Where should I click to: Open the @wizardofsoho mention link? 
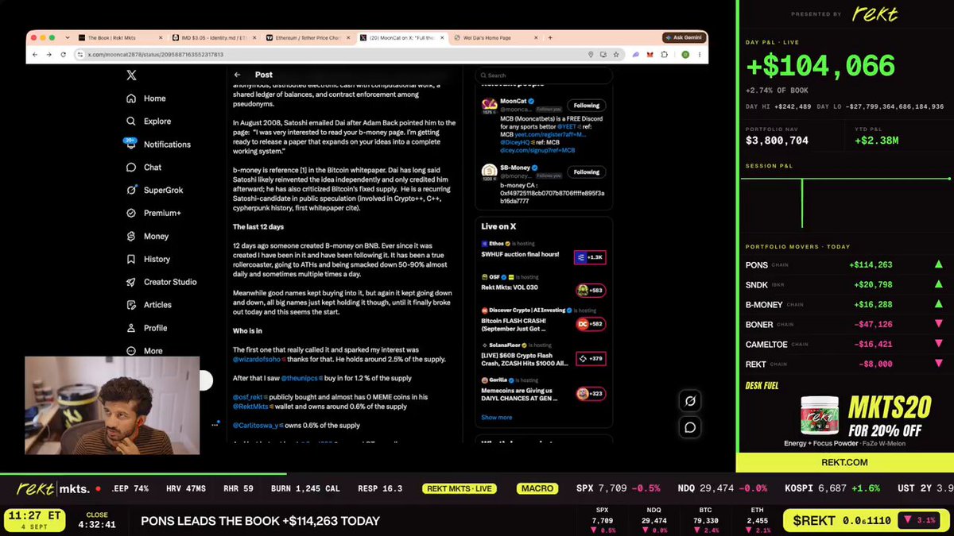[258, 360]
